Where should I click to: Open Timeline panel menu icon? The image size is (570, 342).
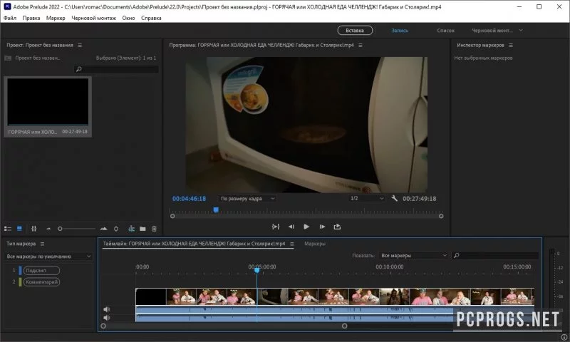pos(292,244)
